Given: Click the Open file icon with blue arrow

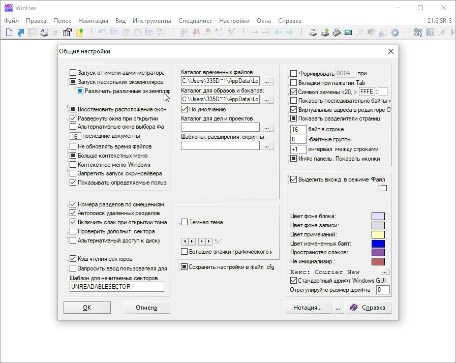Looking at the screenshot, I should point(21,33).
